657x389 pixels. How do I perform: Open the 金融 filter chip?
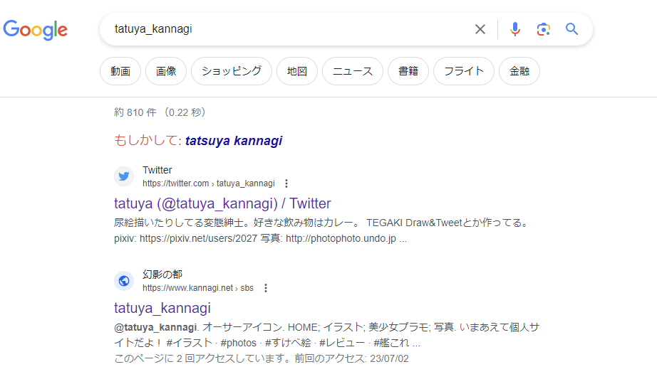(x=519, y=71)
